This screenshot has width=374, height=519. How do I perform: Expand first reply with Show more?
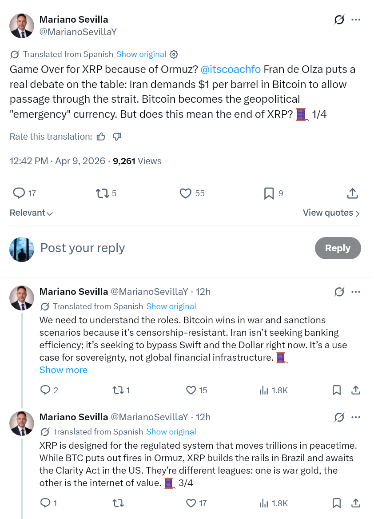64,370
